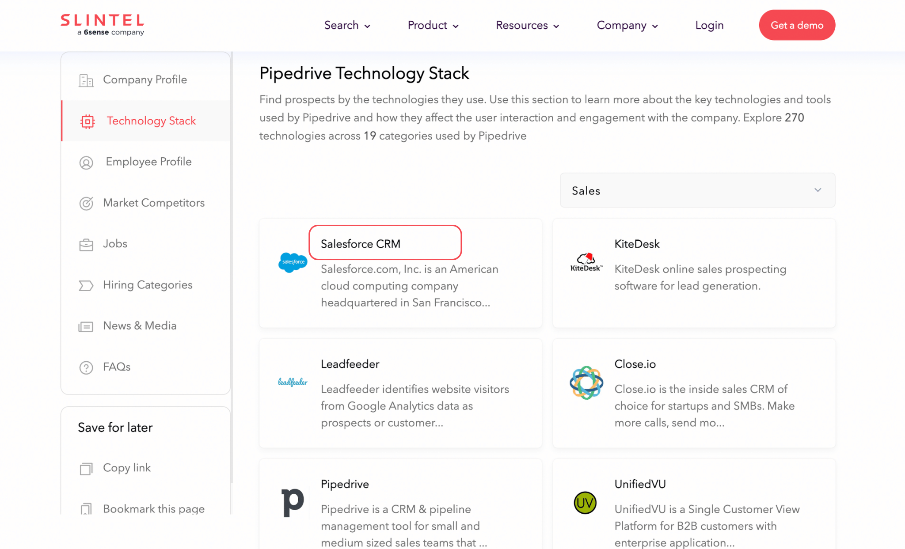Screen dimensions: 905x549
Task: Click the Pipedrive p logo
Action: click(293, 502)
